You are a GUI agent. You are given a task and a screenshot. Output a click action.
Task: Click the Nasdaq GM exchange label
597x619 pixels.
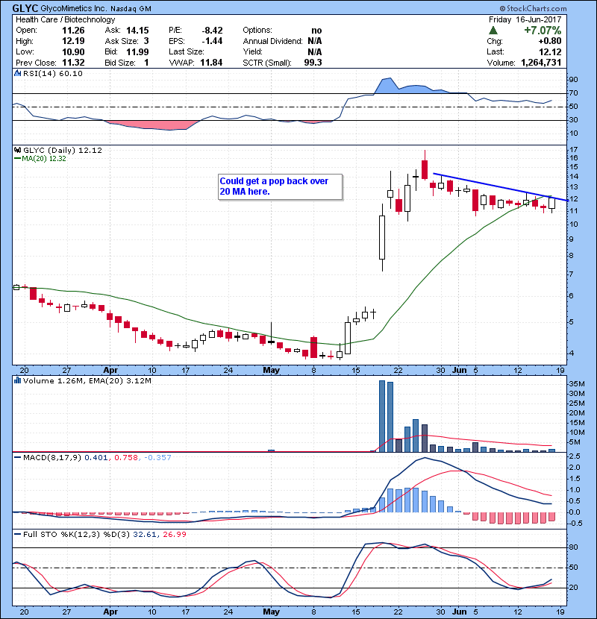(x=131, y=9)
